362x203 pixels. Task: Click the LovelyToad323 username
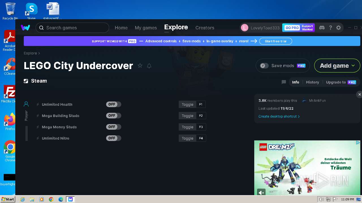click(265, 28)
